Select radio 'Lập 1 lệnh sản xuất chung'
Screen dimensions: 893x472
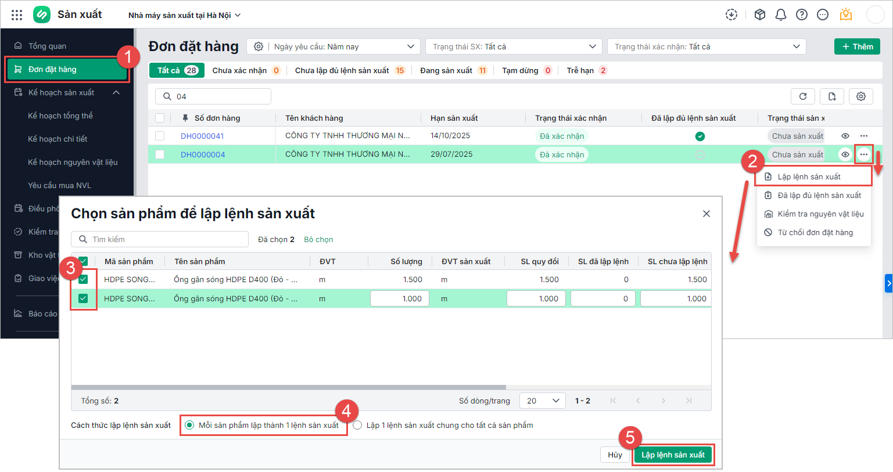(357, 426)
